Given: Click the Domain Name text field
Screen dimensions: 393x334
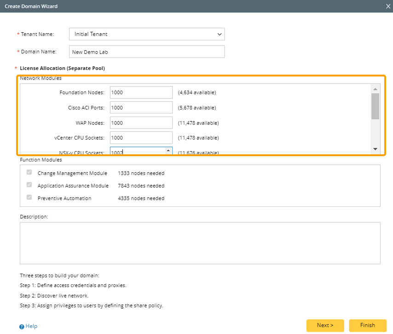Looking at the screenshot, I should (146, 52).
